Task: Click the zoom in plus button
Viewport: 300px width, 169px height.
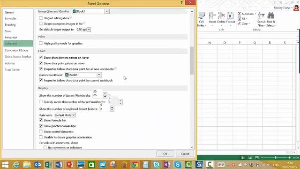Action: pyautogui.click(x=290, y=158)
